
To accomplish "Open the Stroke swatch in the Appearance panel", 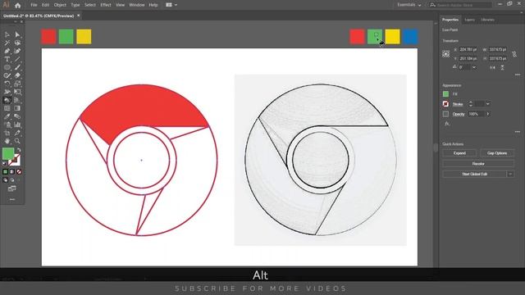I will tap(445, 104).
